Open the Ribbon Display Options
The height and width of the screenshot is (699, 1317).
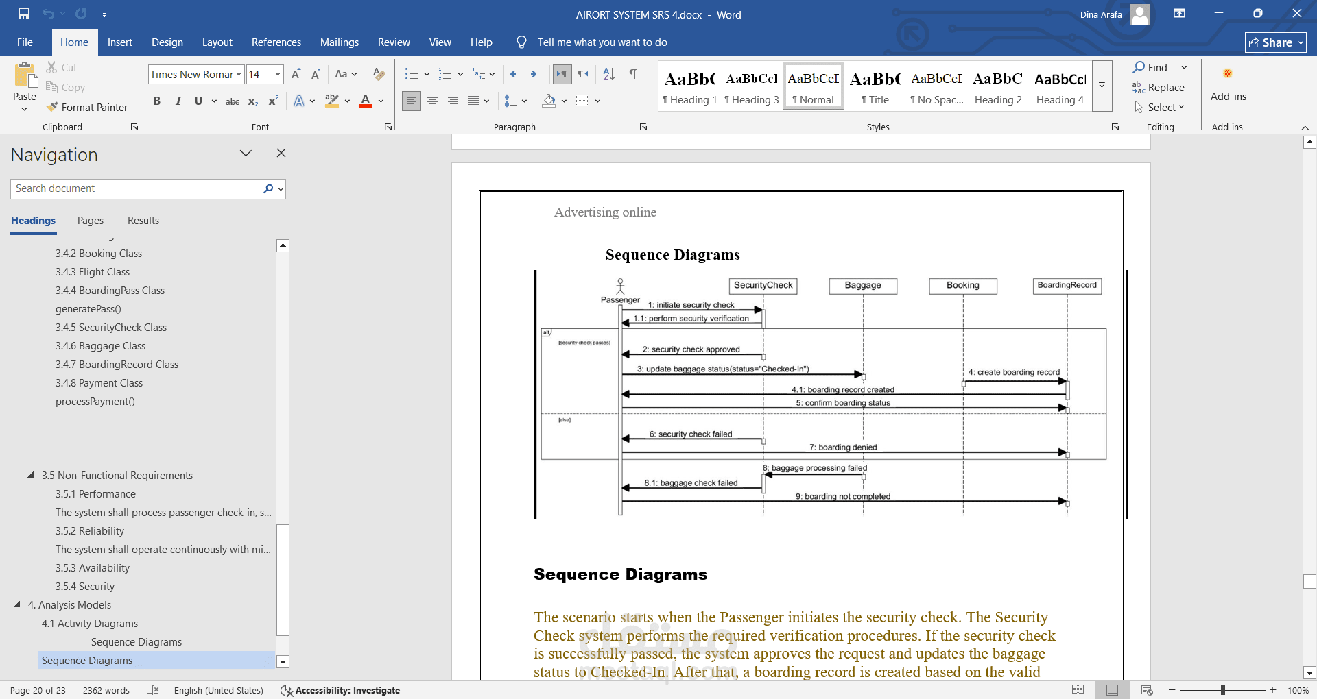1179,14
